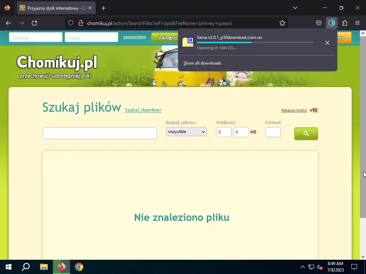Open a new browser tab
The width and height of the screenshot is (366, 274).
coord(103,8)
